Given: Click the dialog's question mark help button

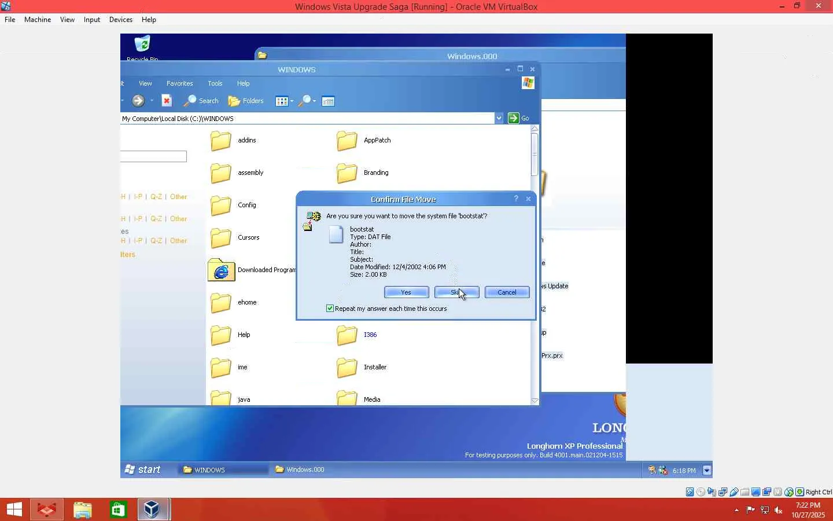Looking at the screenshot, I should click(x=516, y=199).
